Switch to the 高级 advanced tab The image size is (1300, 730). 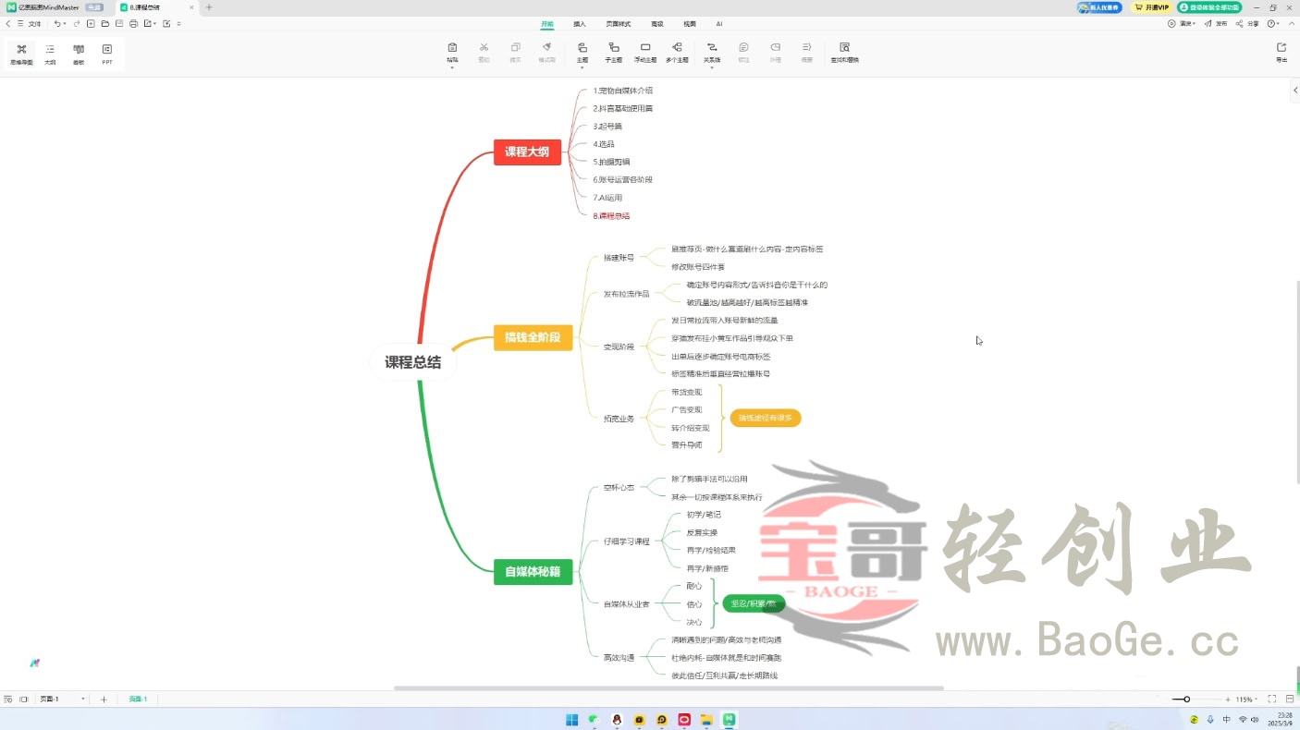pos(657,23)
